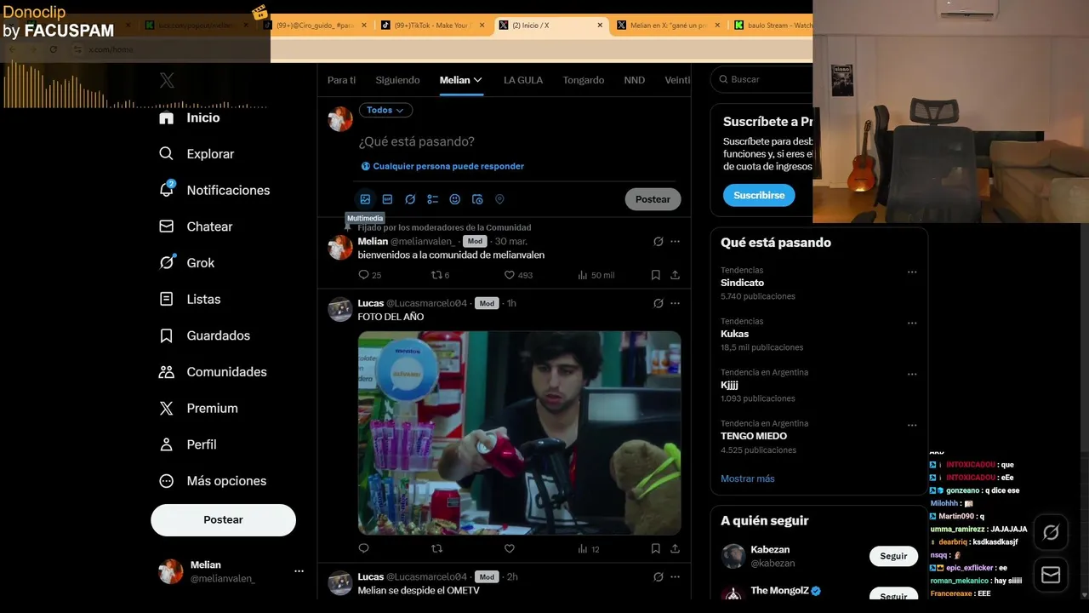Add Multimedia image to the post

[365, 199]
